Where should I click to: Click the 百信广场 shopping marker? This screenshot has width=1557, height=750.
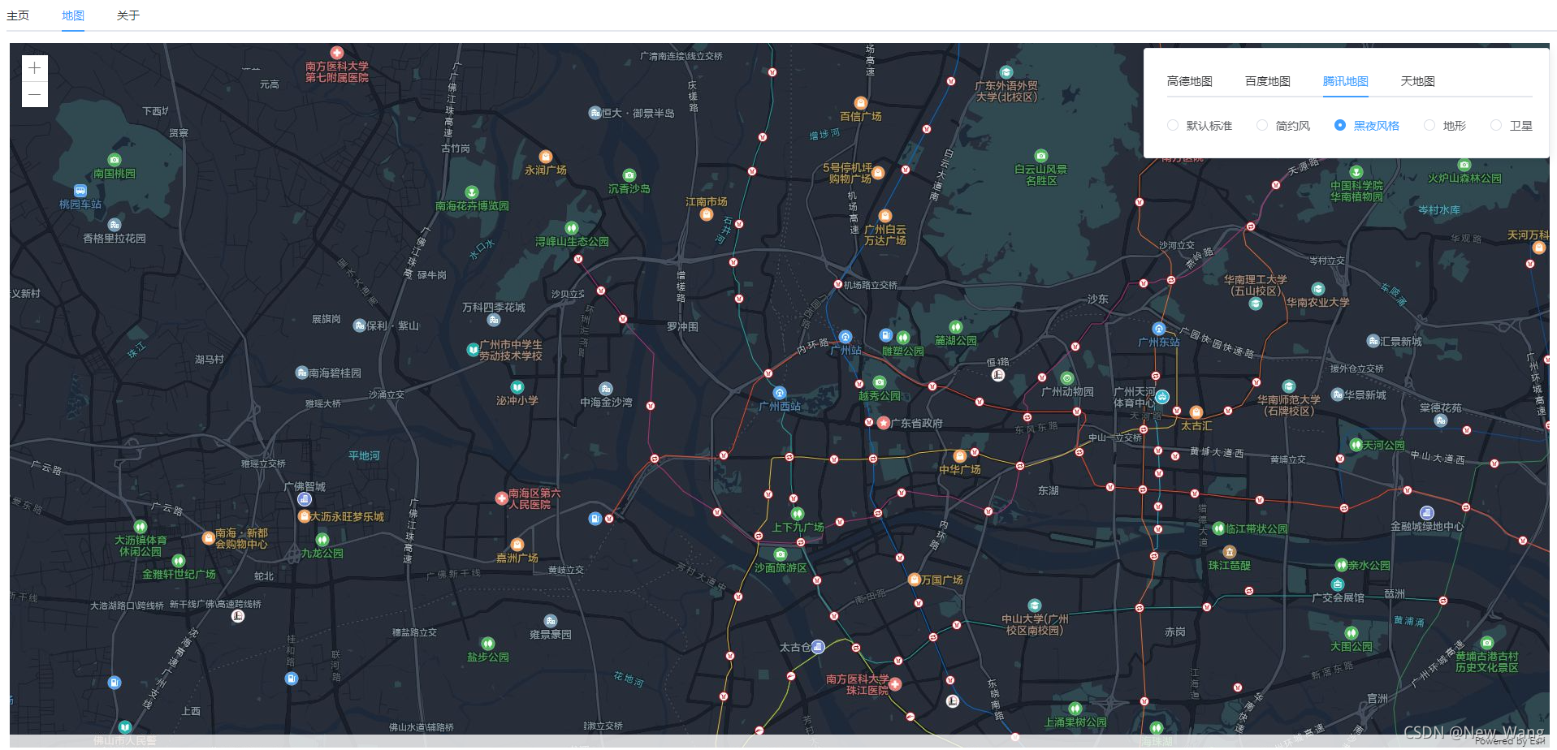pyautogui.click(x=861, y=103)
